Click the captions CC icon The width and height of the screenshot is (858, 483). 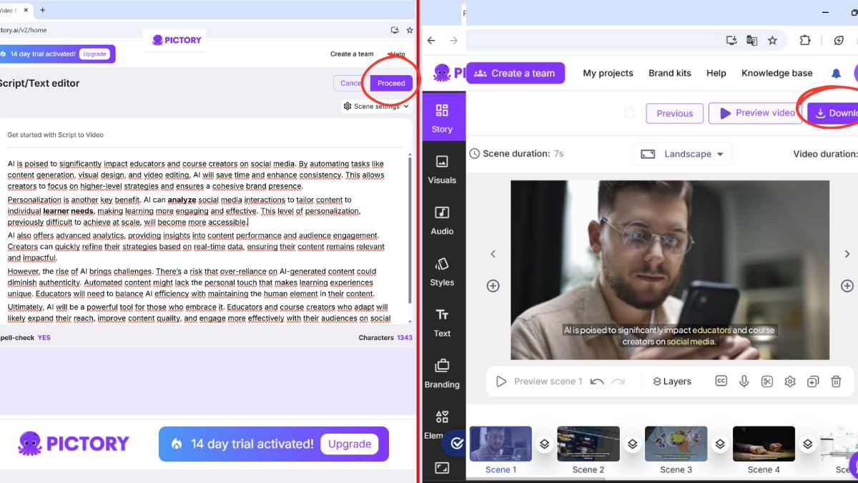721,381
